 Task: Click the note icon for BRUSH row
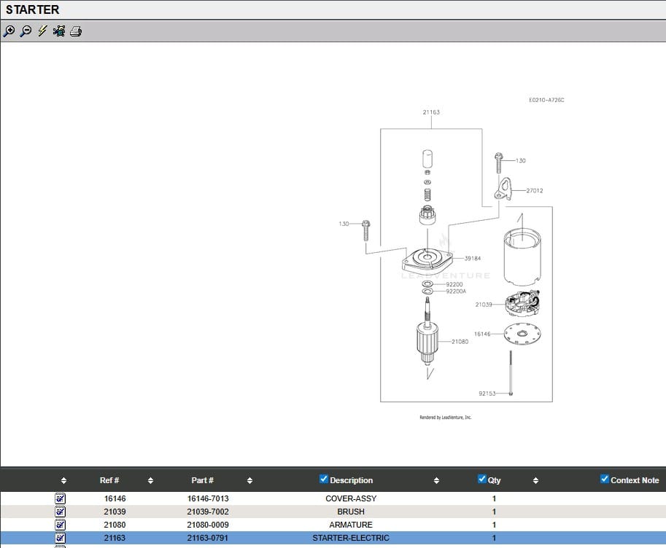[61, 512]
